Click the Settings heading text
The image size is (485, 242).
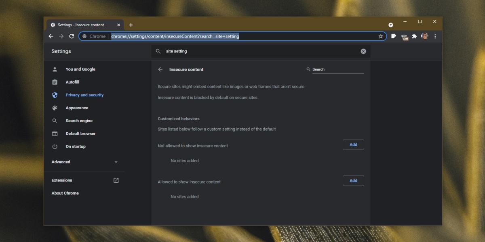61,51
